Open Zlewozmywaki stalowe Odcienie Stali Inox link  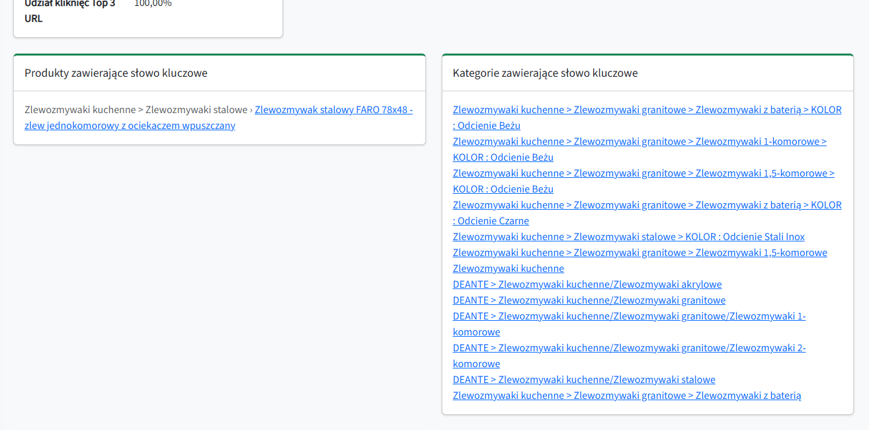[x=628, y=237]
